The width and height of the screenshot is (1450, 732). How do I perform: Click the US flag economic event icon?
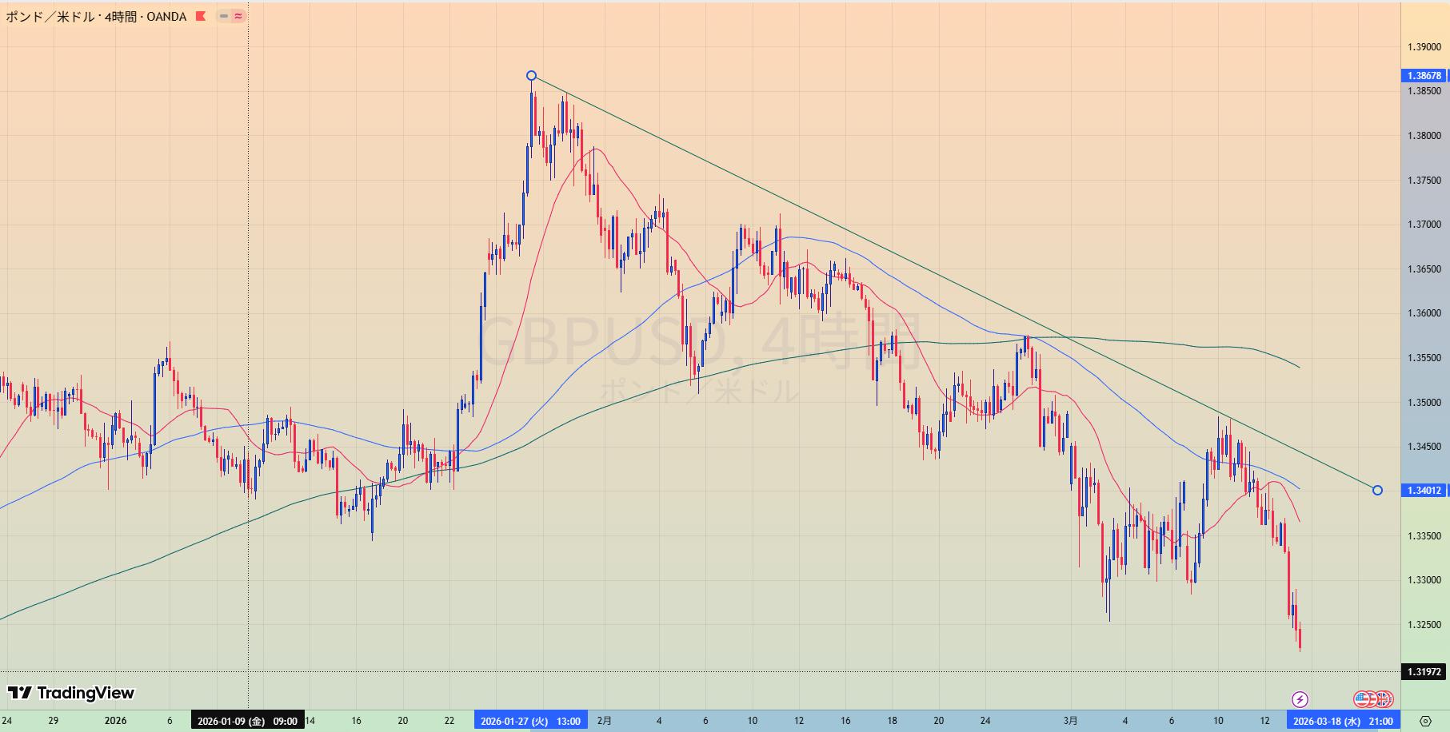click(x=1363, y=699)
